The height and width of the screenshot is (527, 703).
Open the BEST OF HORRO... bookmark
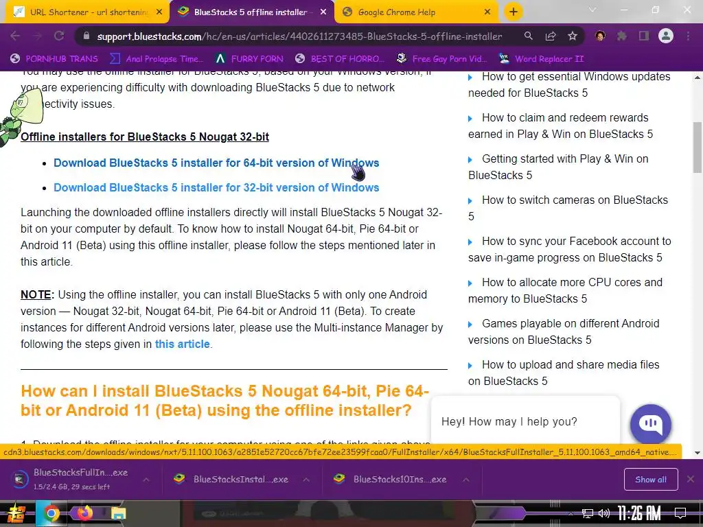click(x=341, y=59)
